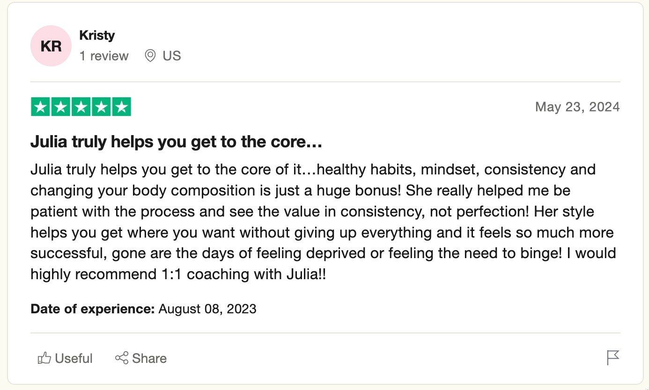This screenshot has height=390, width=649.
Task: Click the share network icon
Action: (122, 358)
